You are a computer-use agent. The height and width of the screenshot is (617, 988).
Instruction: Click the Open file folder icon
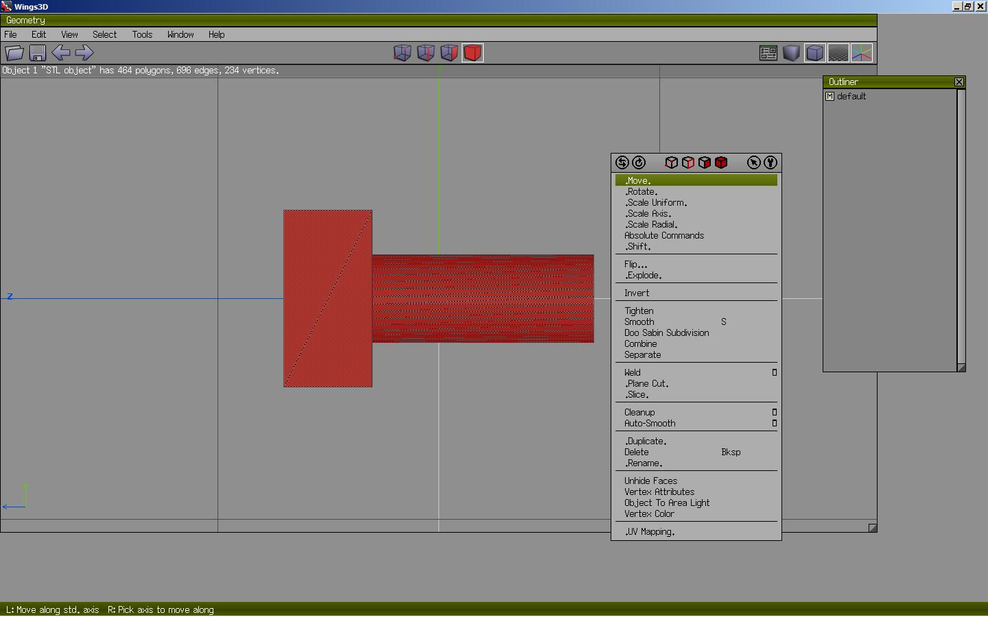point(14,53)
